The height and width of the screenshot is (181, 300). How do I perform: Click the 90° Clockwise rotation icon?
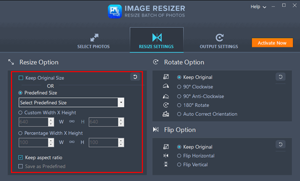pyautogui.click(x=166, y=86)
